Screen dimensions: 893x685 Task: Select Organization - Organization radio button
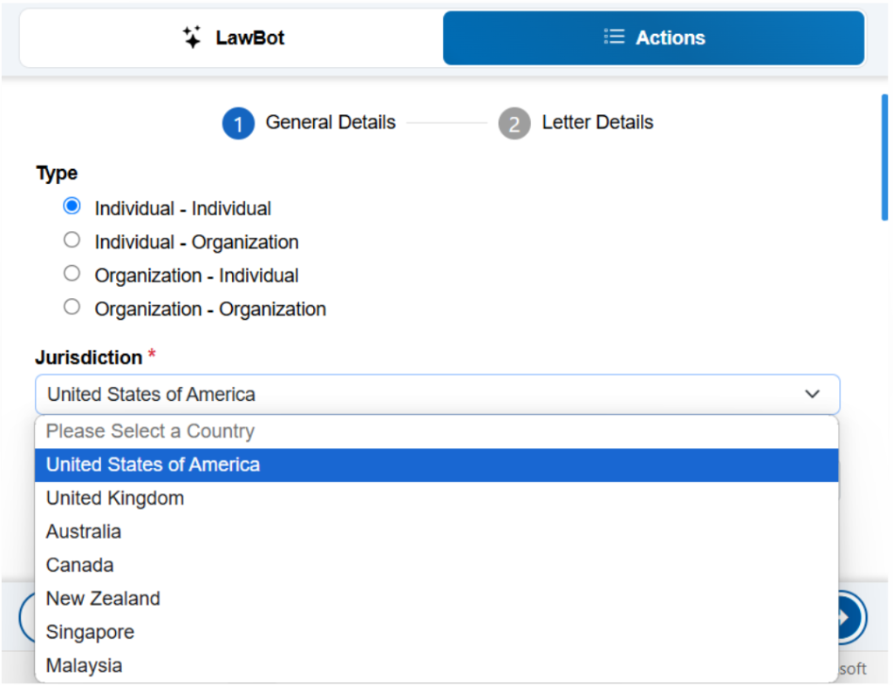pyautogui.click(x=72, y=307)
